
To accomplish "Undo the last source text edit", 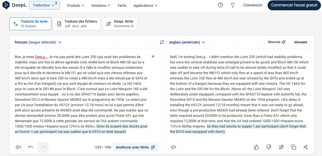I will click(x=31, y=147).
